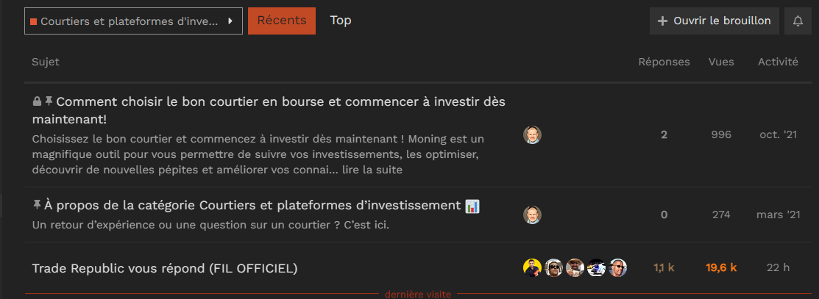Click the plus icon in Ouvrir le brouillon
Image resolution: width=819 pixels, height=299 pixels.
coord(662,21)
